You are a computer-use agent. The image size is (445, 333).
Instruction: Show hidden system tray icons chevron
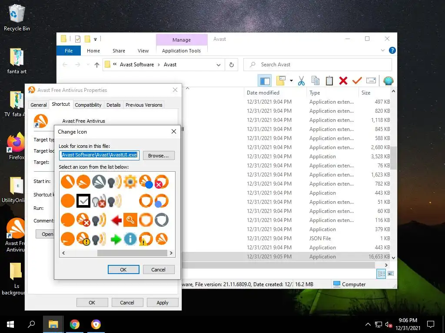(x=368, y=324)
